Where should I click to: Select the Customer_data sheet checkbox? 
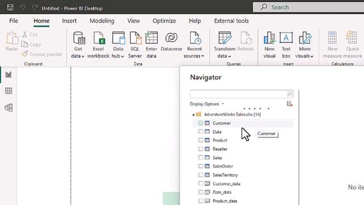coord(201,183)
